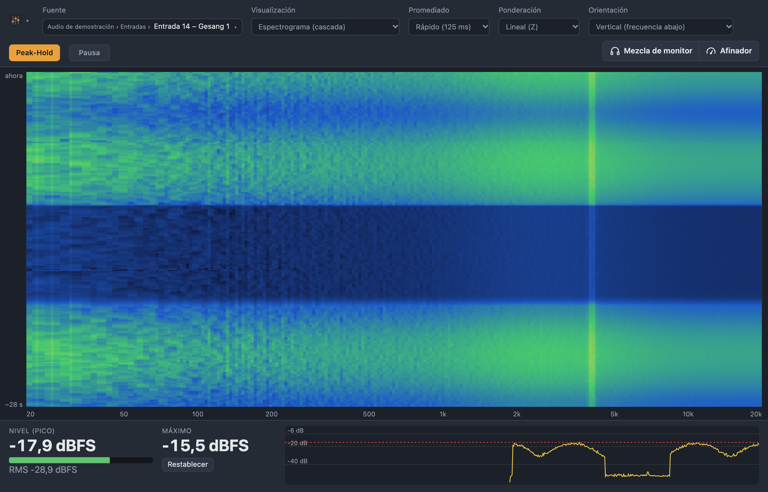This screenshot has width=768, height=492.
Task: Click the Entradas breadcrumb segment
Action: [133, 27]
